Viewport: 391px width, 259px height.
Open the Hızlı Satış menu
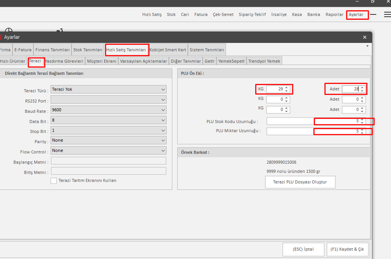coord(152,14)
